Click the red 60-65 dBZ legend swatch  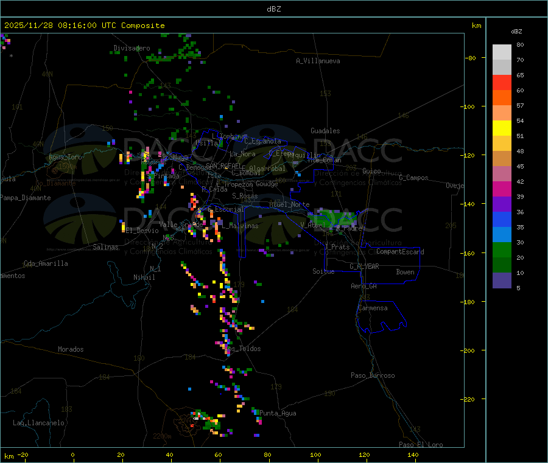coord(502,82)
